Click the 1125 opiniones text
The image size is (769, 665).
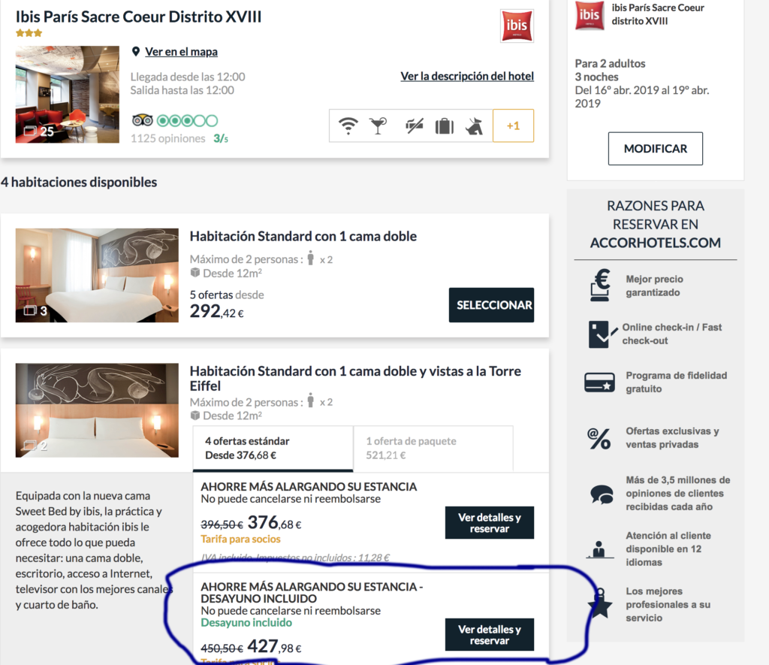pyautogui.click(x=167, y=138)
